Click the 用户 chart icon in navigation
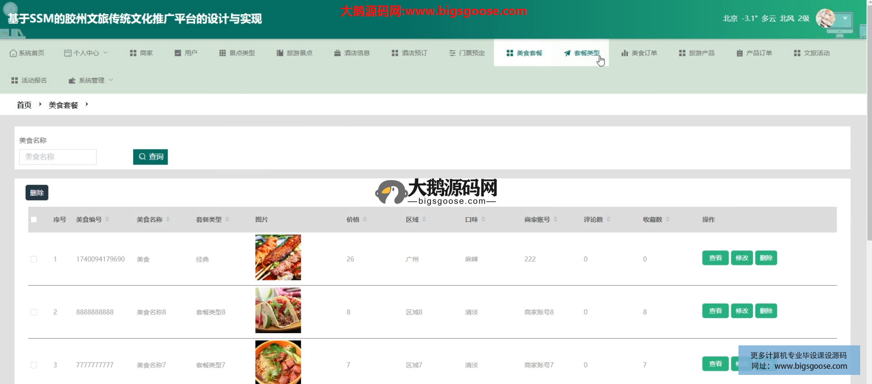Screen dimensions: 872x384 [178, 53]
